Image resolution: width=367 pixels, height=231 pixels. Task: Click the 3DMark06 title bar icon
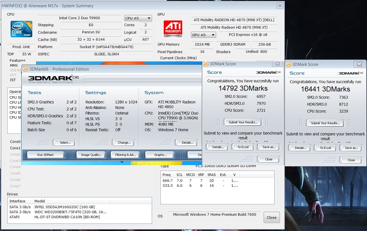point(26,69)
